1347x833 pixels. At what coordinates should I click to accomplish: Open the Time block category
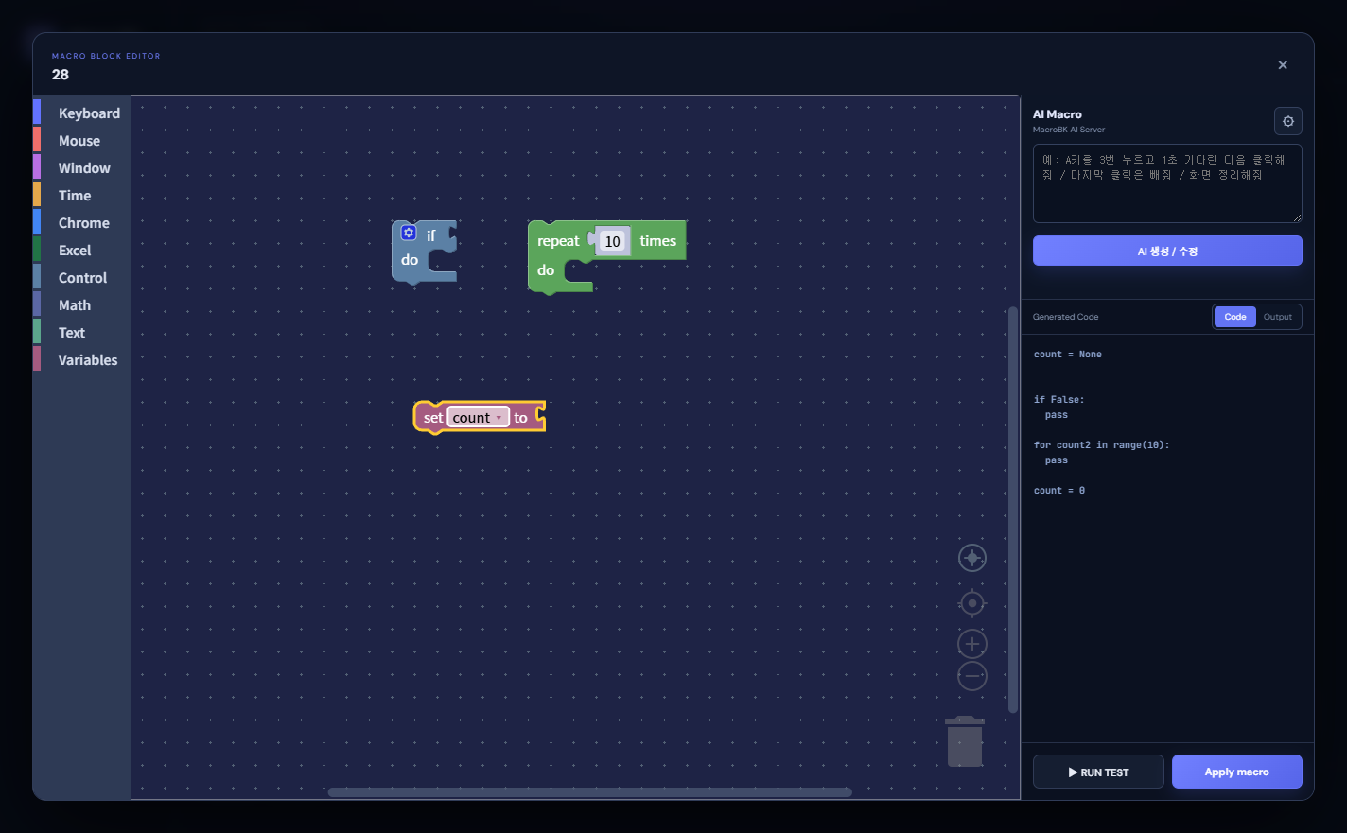click(x=81, y=196)
